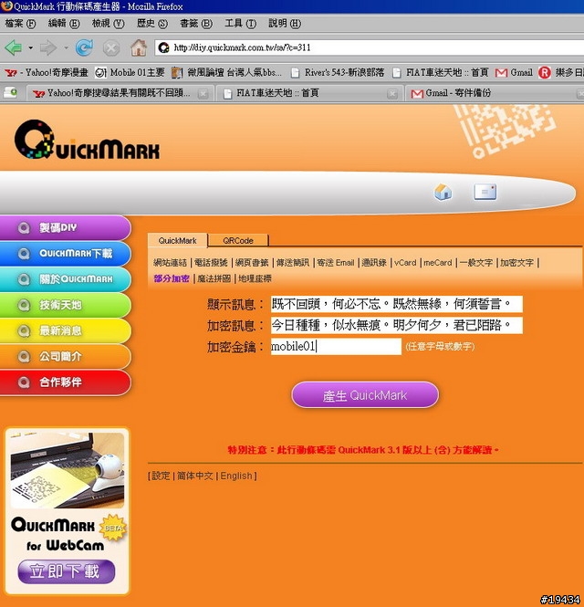Viewport: 584px width, 607px height.
Task: Choose the 傳送簡訊 option
Action: (x=293, y=263)
